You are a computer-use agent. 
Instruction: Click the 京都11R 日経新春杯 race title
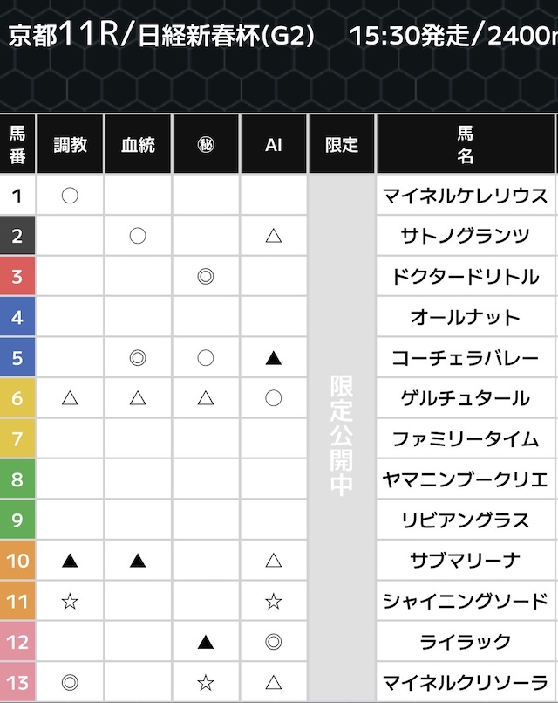(161, 36)
